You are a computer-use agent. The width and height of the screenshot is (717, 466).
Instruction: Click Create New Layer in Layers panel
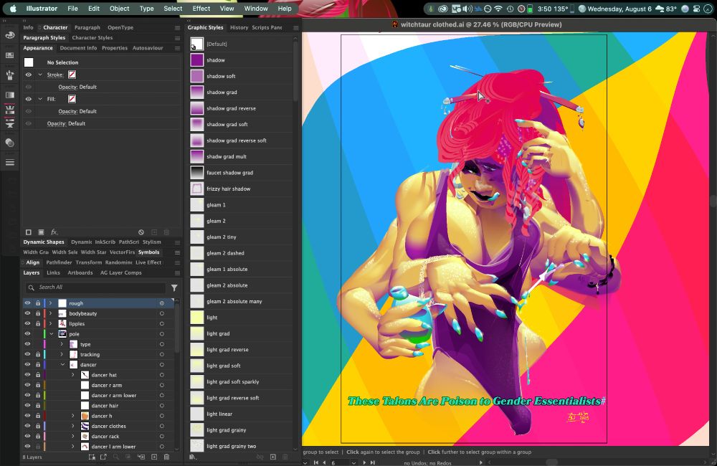[154, 457]
